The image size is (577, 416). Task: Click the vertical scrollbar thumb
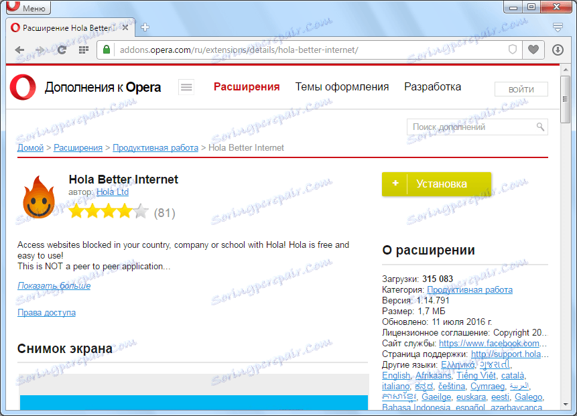(x=566, y=99)
